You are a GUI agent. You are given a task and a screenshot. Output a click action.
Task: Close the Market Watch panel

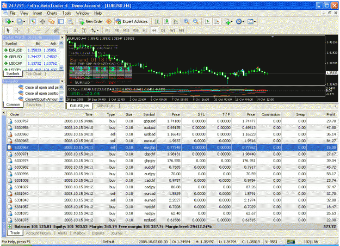pos(62,38)
